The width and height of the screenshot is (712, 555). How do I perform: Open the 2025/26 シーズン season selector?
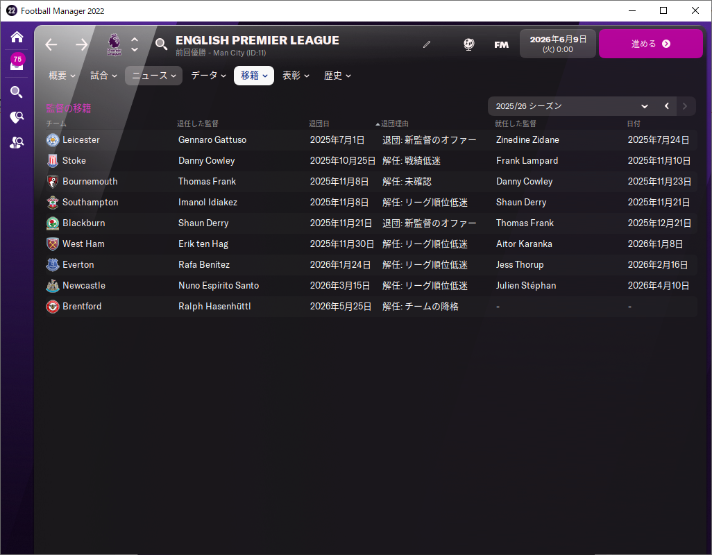coord(572,106)
